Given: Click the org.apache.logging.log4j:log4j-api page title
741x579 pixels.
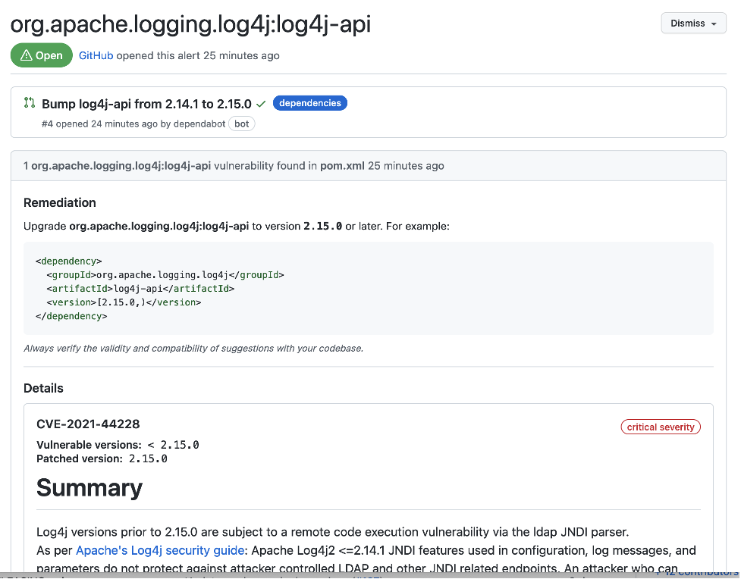Looking at the screenshot, I should [x=191, y=24].
